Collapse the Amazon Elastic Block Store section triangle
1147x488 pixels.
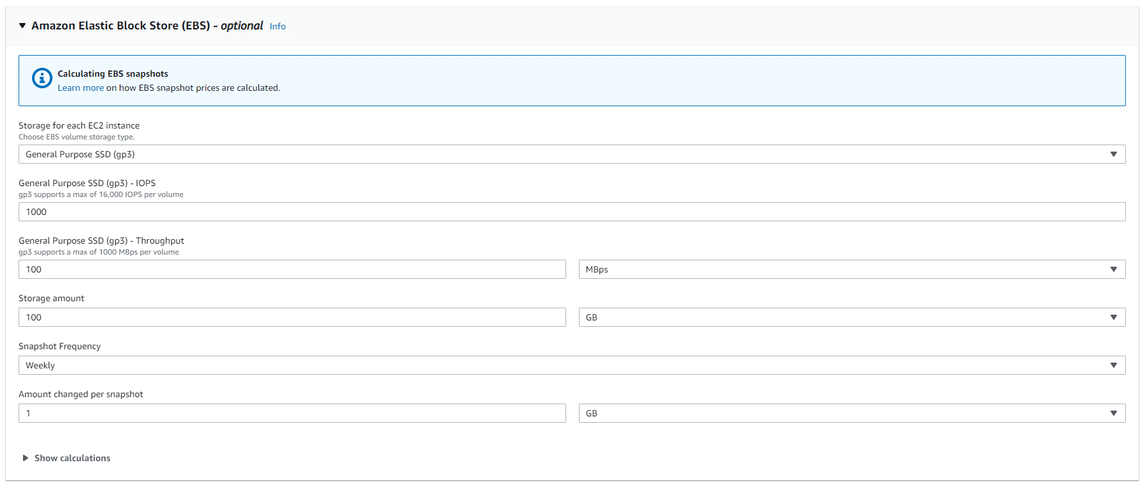22,26
